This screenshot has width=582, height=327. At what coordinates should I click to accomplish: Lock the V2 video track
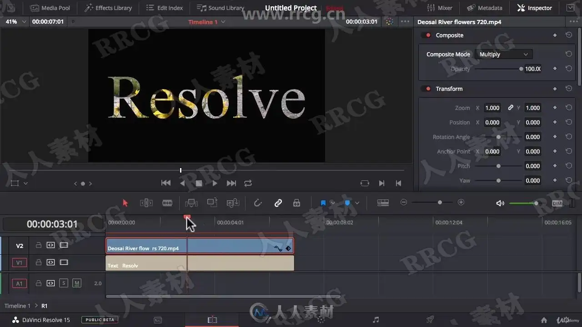click(39, 245)
